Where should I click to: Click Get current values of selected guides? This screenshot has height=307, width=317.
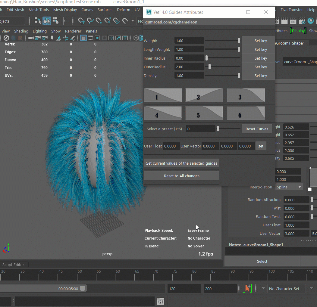(x=181, y=163)
